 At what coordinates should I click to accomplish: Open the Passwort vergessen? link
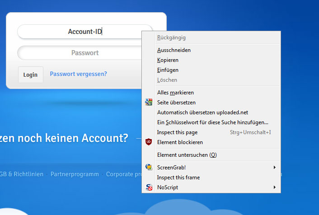pos(78,74)
